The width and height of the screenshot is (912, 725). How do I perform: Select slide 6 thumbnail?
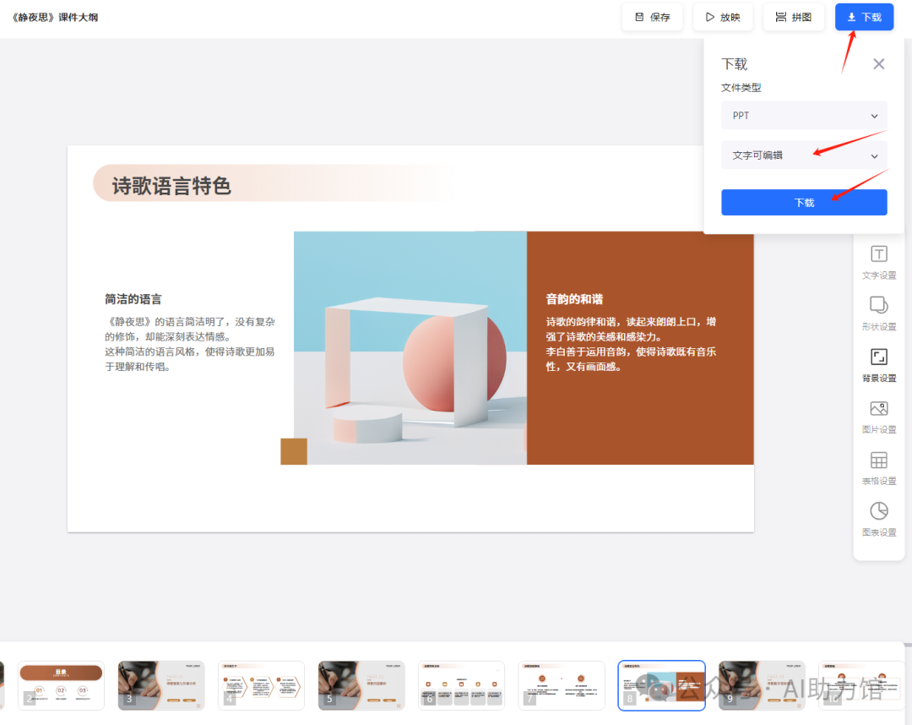point(461,685)
